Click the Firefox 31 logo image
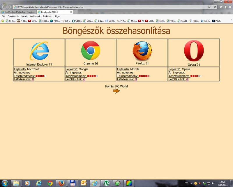The width and height of the screenshot is (233, 187). 142,51
